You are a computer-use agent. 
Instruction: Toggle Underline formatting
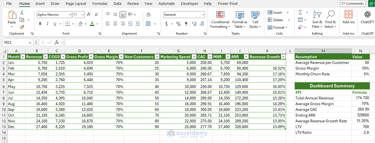pos(55,24)
